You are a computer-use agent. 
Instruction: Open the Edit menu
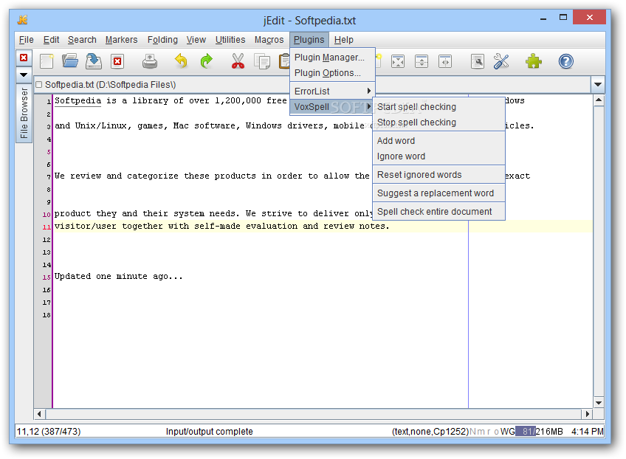(x=51, y=40)
